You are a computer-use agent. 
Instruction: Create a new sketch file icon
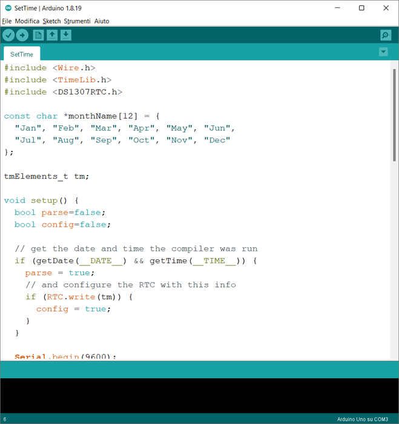(38, 35)
